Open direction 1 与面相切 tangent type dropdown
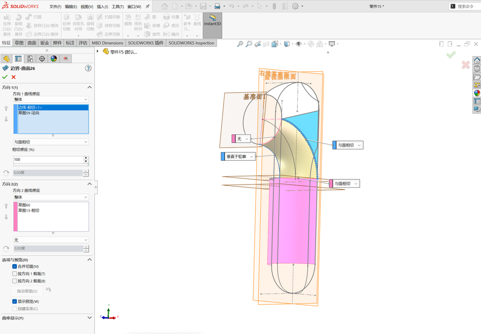This screenshot has width=481, height=334. [x=51, y=142]
